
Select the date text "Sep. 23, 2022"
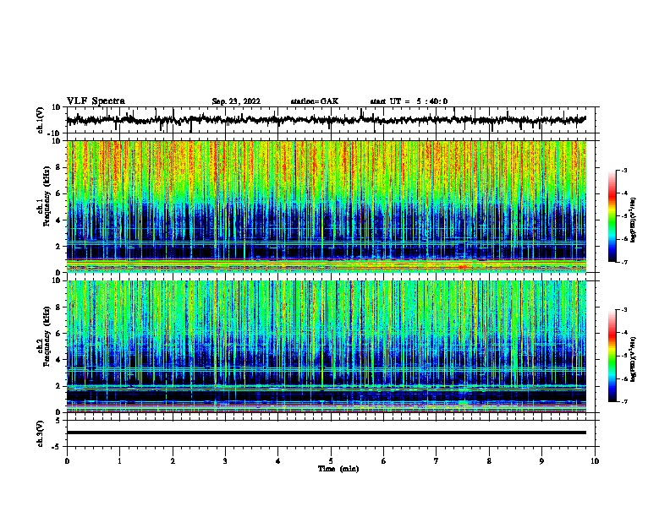click(236, 101)
